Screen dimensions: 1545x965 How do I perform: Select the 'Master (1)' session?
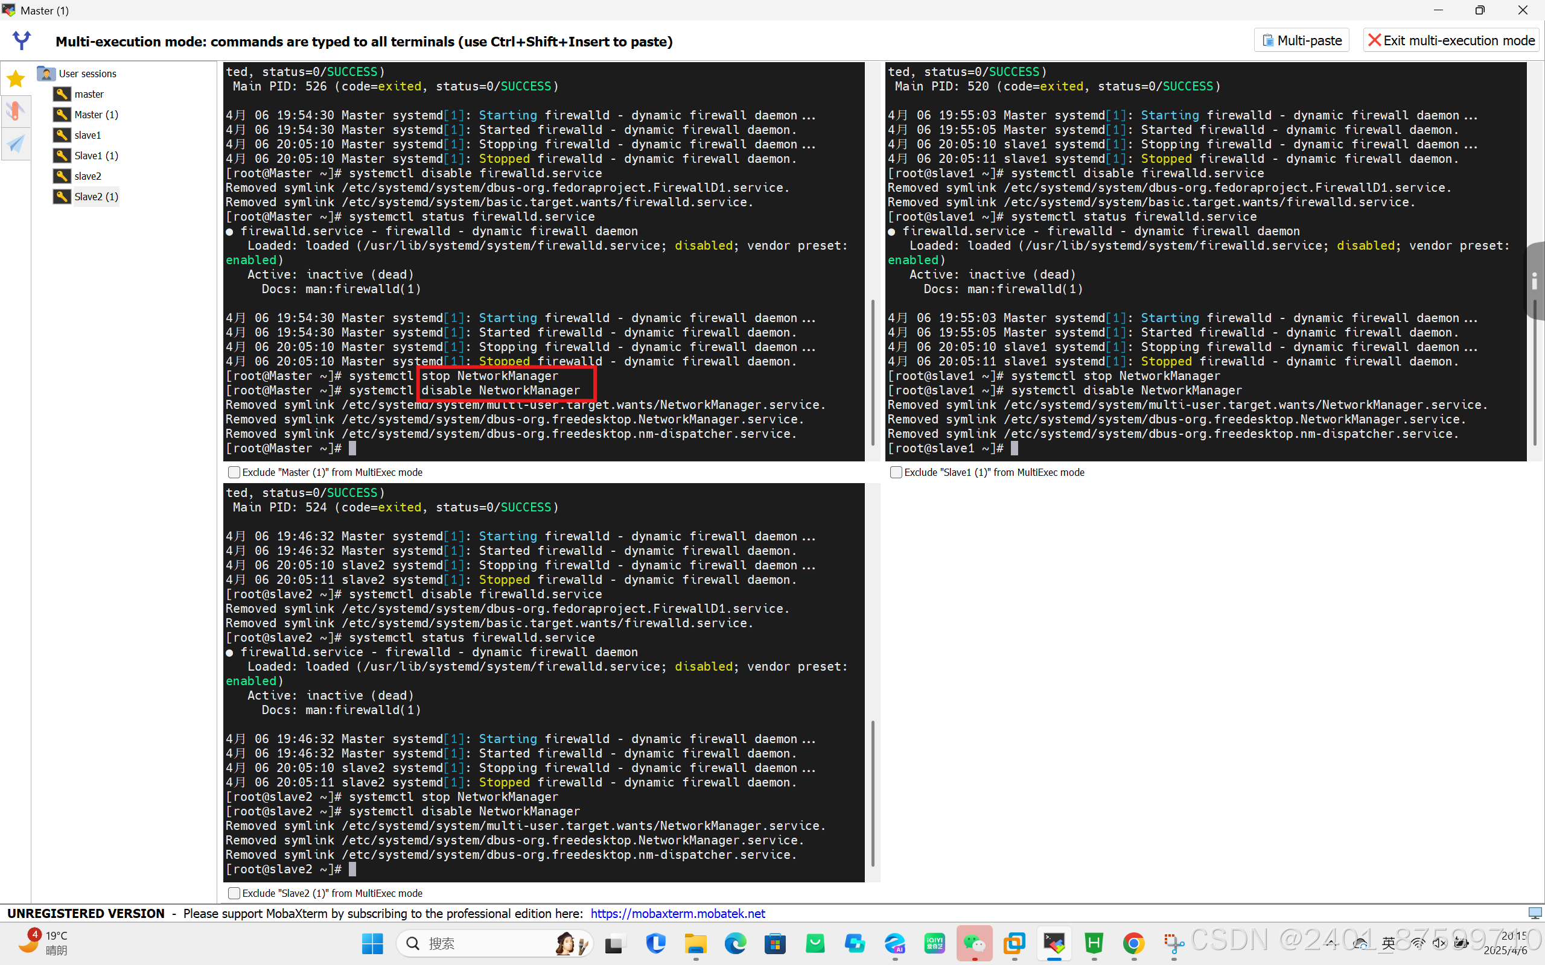[86, 114]
